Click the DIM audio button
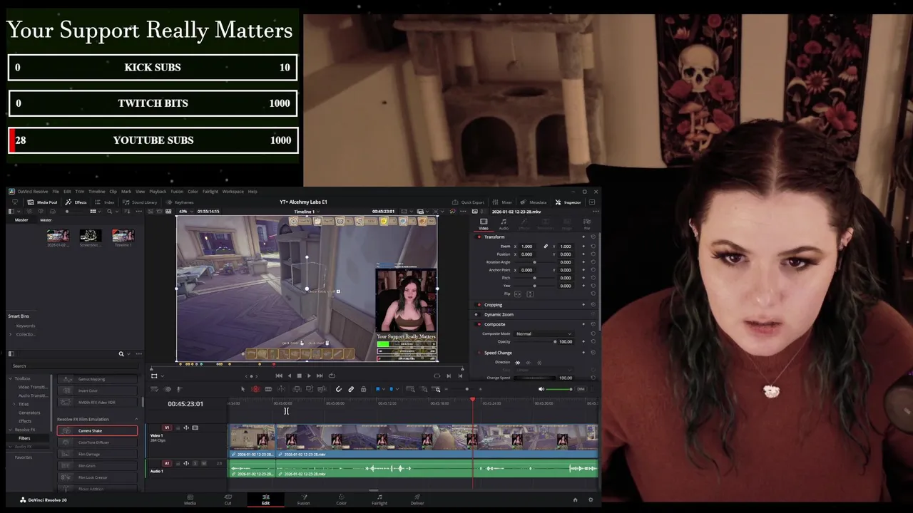This screenshot has width=913, height=513. pos(581,389)
